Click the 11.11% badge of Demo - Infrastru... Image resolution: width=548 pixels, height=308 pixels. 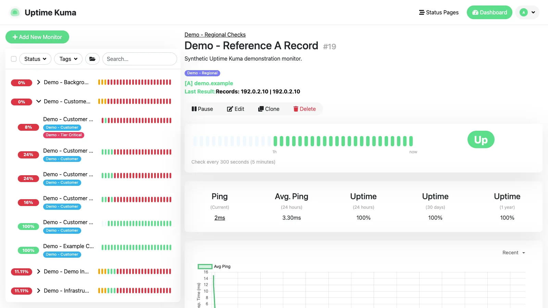(x=22, y=291)
